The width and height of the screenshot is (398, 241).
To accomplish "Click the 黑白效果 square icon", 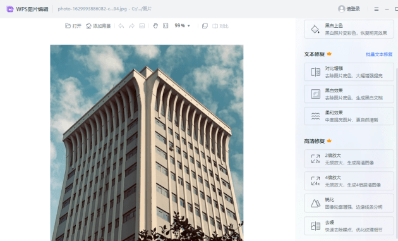I will [315, 94].
